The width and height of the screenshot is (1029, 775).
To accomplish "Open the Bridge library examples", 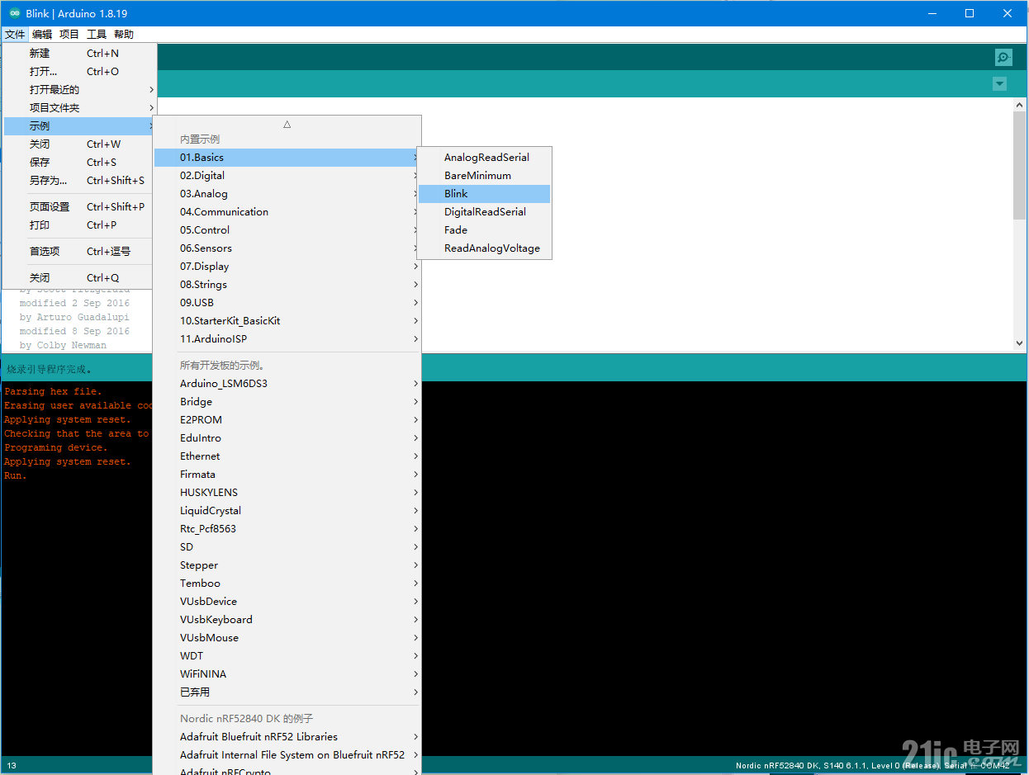I will (287, 401).
